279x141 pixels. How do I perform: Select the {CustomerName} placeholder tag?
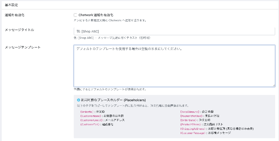click(91, 116)
